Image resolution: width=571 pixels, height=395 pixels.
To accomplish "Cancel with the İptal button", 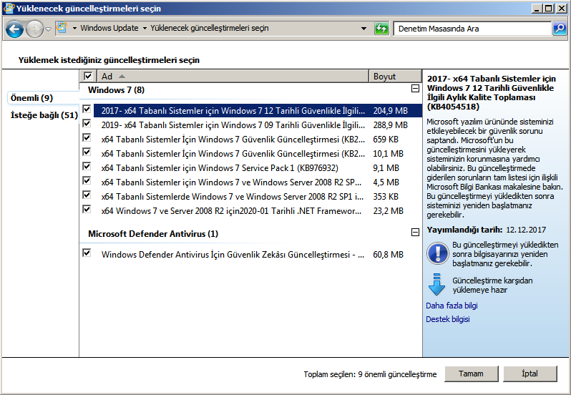I will coord(529,374).
